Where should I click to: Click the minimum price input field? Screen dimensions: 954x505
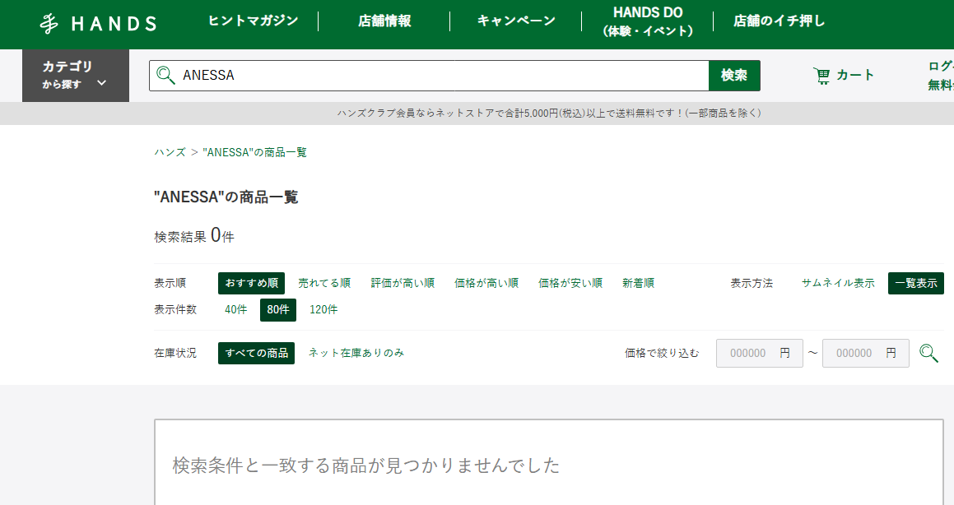point(759,353)
